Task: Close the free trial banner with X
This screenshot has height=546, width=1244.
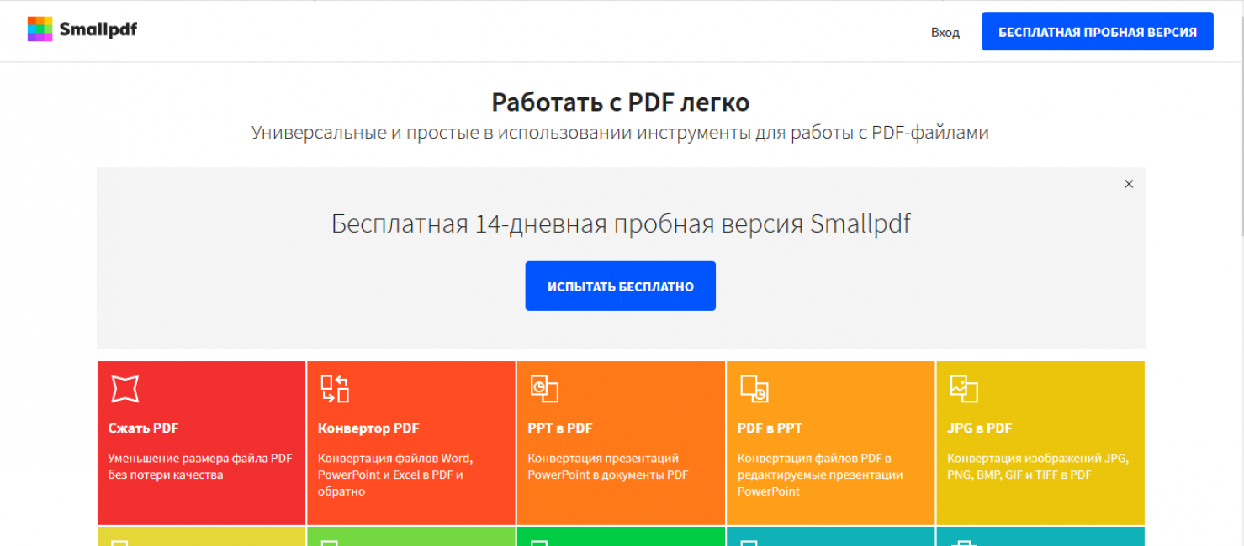Action: [1129, 184]
